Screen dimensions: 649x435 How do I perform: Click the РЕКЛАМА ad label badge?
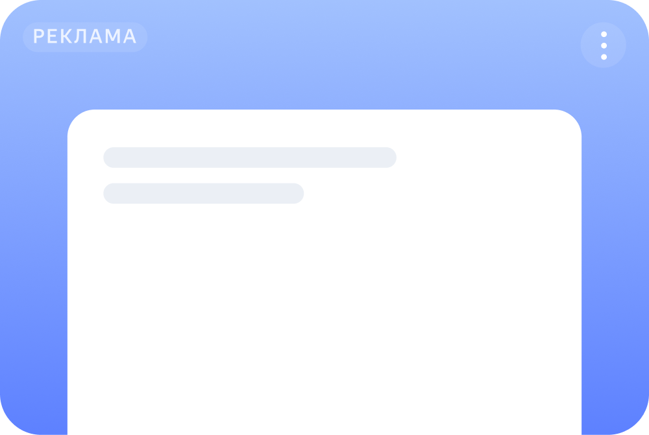click(x=85, y=37)
